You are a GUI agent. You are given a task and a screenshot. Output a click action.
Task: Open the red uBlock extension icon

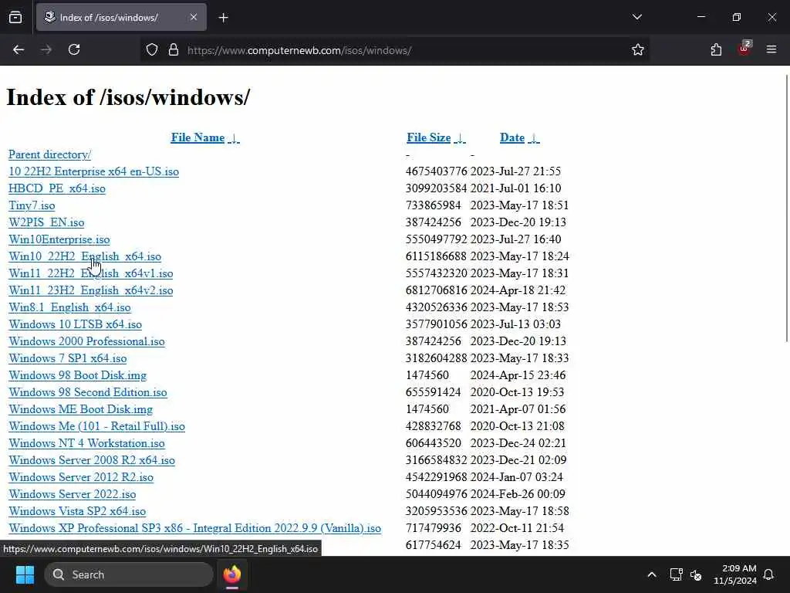[x=744, y=49]
